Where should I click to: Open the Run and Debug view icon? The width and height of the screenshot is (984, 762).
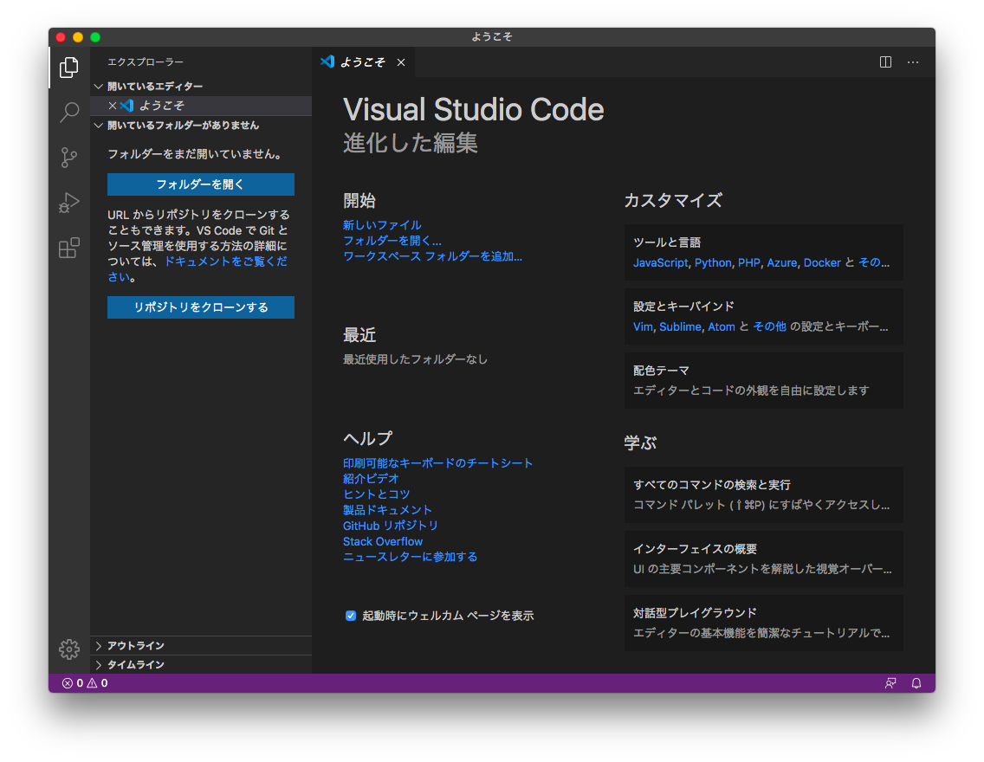tap(69, 203)
